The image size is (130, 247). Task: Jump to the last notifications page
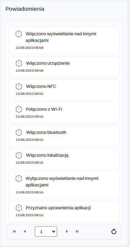coord(77,231)
